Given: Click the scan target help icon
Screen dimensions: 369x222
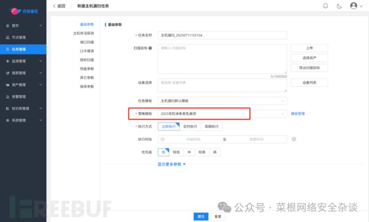Looking at the screenshot, I should pos(150,48).
